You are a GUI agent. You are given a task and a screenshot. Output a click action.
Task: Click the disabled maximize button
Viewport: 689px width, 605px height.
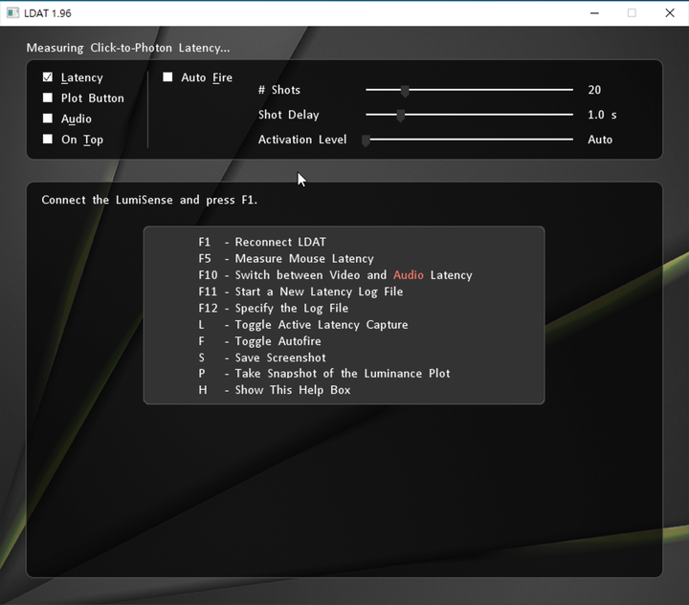point(632,13)
